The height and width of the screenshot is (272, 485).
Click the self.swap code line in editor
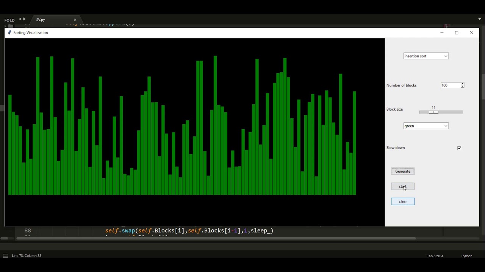pyautogui.click(x=189, y=230)
